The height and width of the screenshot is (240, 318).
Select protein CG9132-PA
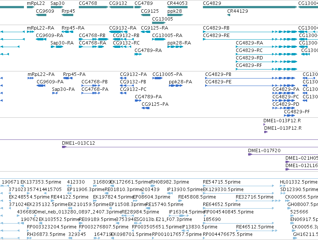pyautogui.click(x=123, y=78)
